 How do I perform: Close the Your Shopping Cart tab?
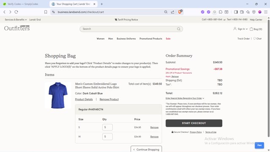[x=94, y=4]
